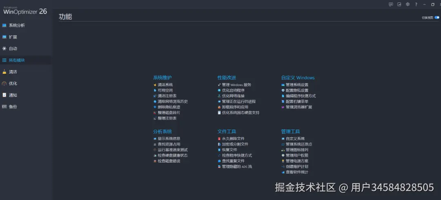Click the red icon for 永久删除文件
Viewport: 441px width, 200px height.
[x=219, y=138]
